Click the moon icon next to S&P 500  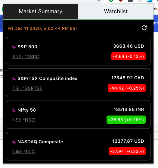tap(14, 47)
